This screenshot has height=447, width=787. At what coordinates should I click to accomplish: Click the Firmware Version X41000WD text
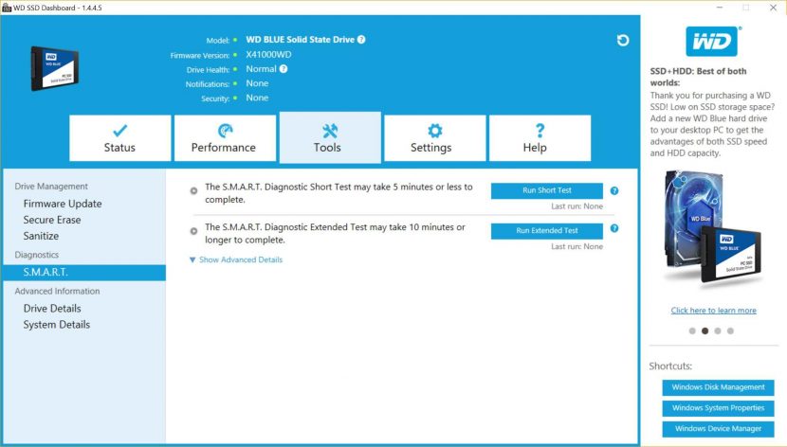[x=268, y=55]
